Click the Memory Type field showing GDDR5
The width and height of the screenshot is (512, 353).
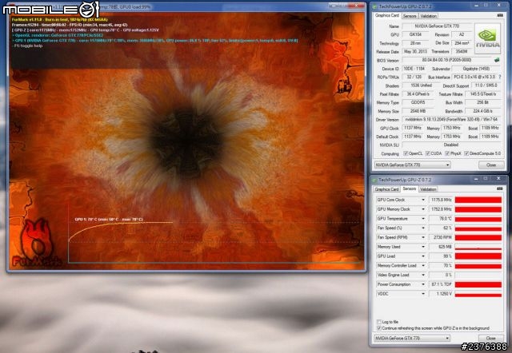[x=418, y=102]
